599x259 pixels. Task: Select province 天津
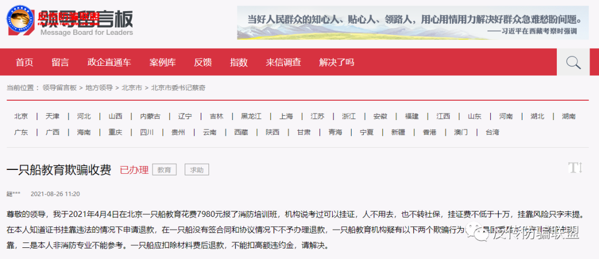point(52,116)
